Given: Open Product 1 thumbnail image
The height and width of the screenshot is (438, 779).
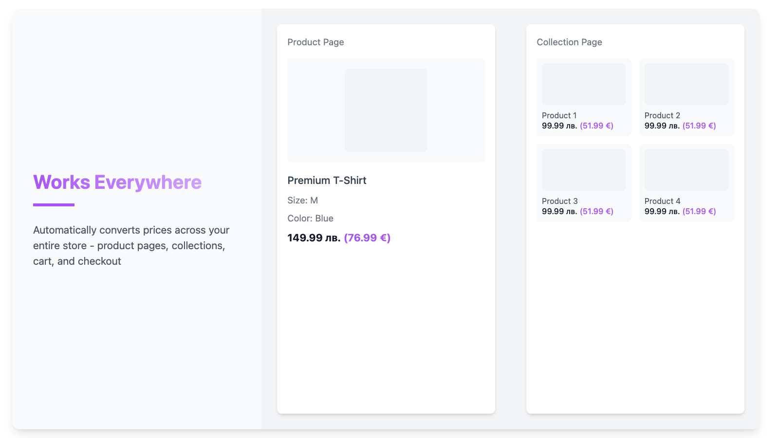Looking at the screenshot, I should (584, 84).
